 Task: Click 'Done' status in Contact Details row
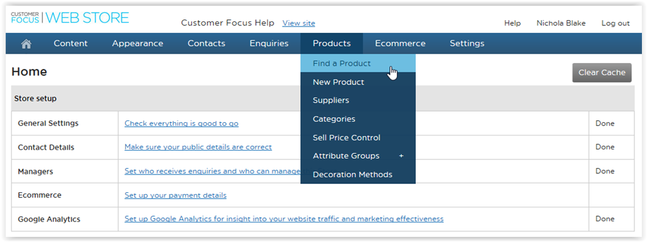[605, 147]
